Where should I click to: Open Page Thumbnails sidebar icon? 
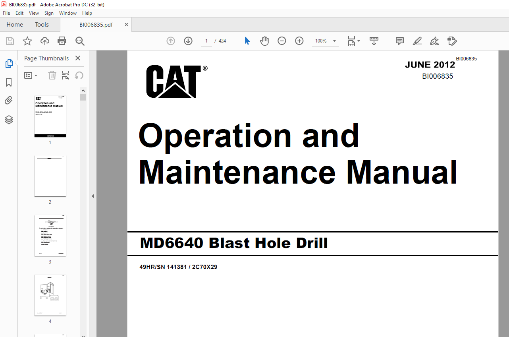click(9, 64)
